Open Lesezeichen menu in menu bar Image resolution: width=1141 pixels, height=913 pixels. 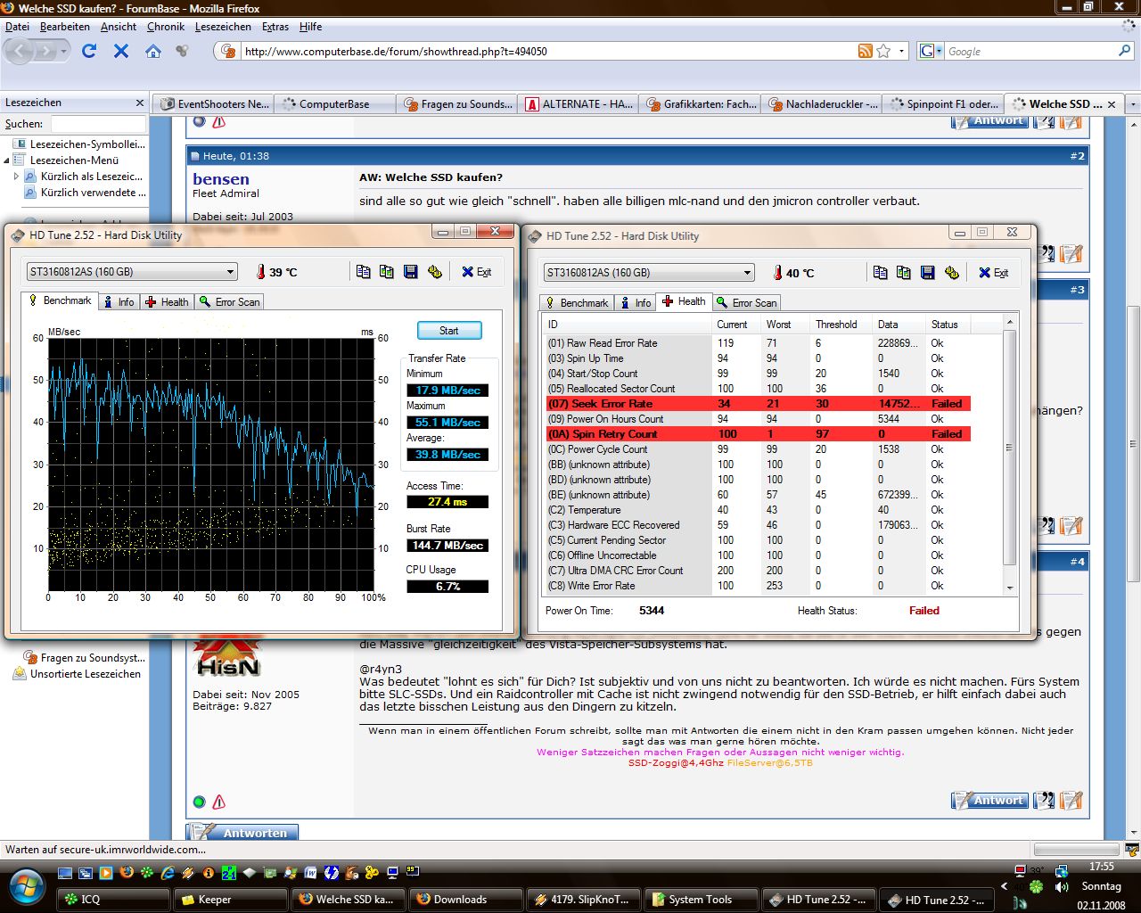point(223,27)
